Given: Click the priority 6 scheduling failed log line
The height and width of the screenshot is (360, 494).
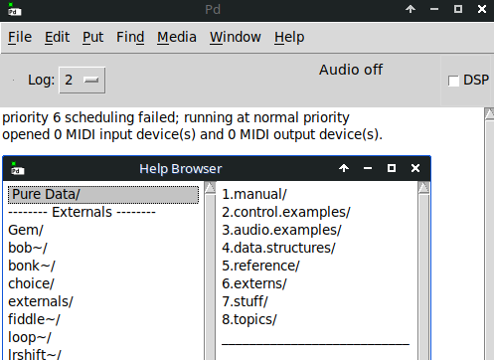Looking at the screenshot, I should click(176, 117).
